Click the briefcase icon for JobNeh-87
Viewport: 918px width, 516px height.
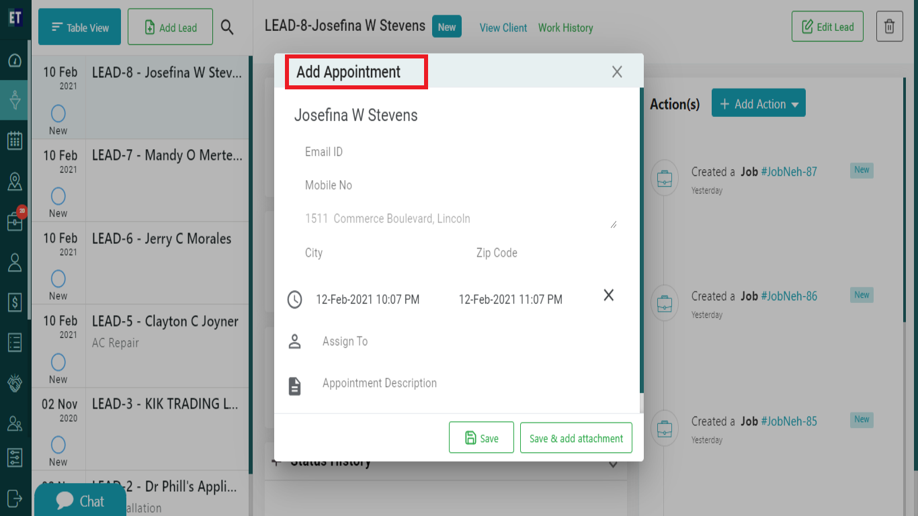coord(664,179)
